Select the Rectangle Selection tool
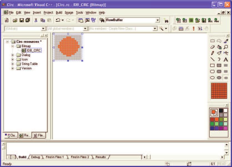The width and height of the screenshot is (232, 167). pyautogui.click(x=213, y=41)
